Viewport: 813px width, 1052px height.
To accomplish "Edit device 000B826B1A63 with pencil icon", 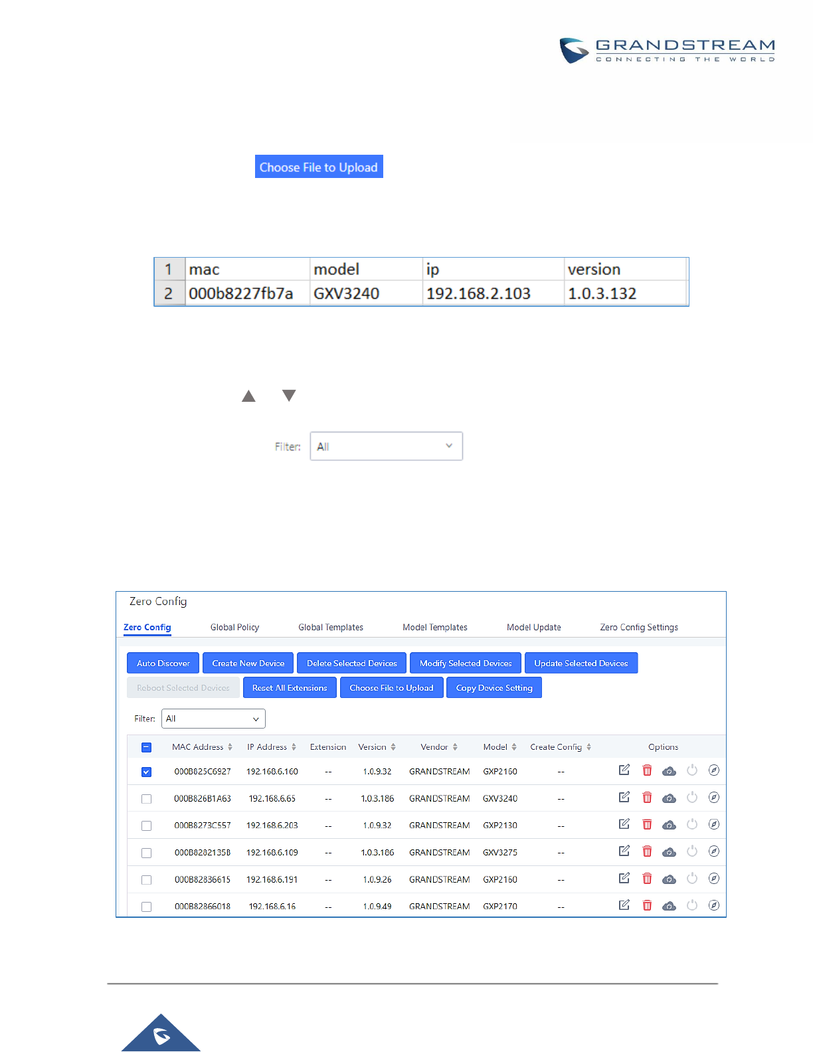I will (x=624, y=798).
